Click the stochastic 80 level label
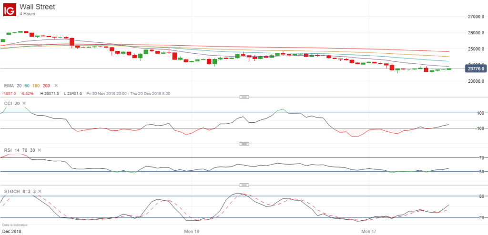 (481, 196)
